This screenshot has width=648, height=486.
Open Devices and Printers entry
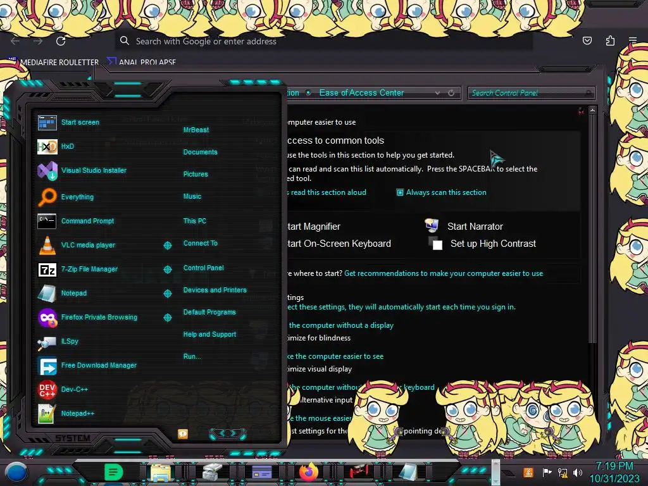click(215, 290)
